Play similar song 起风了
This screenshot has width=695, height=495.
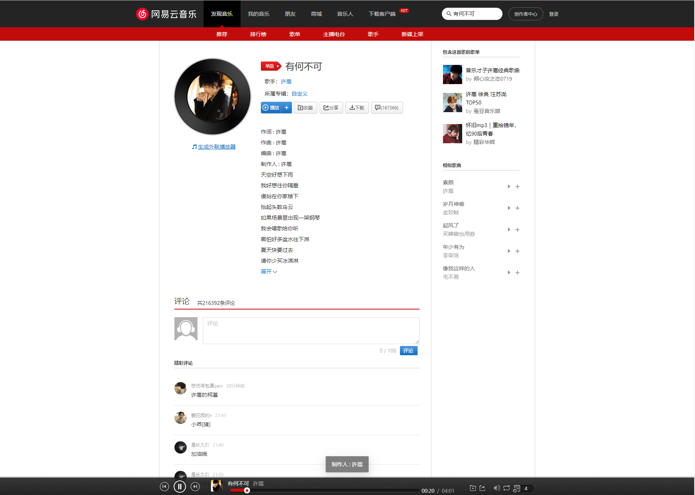(x=509, y=230)
